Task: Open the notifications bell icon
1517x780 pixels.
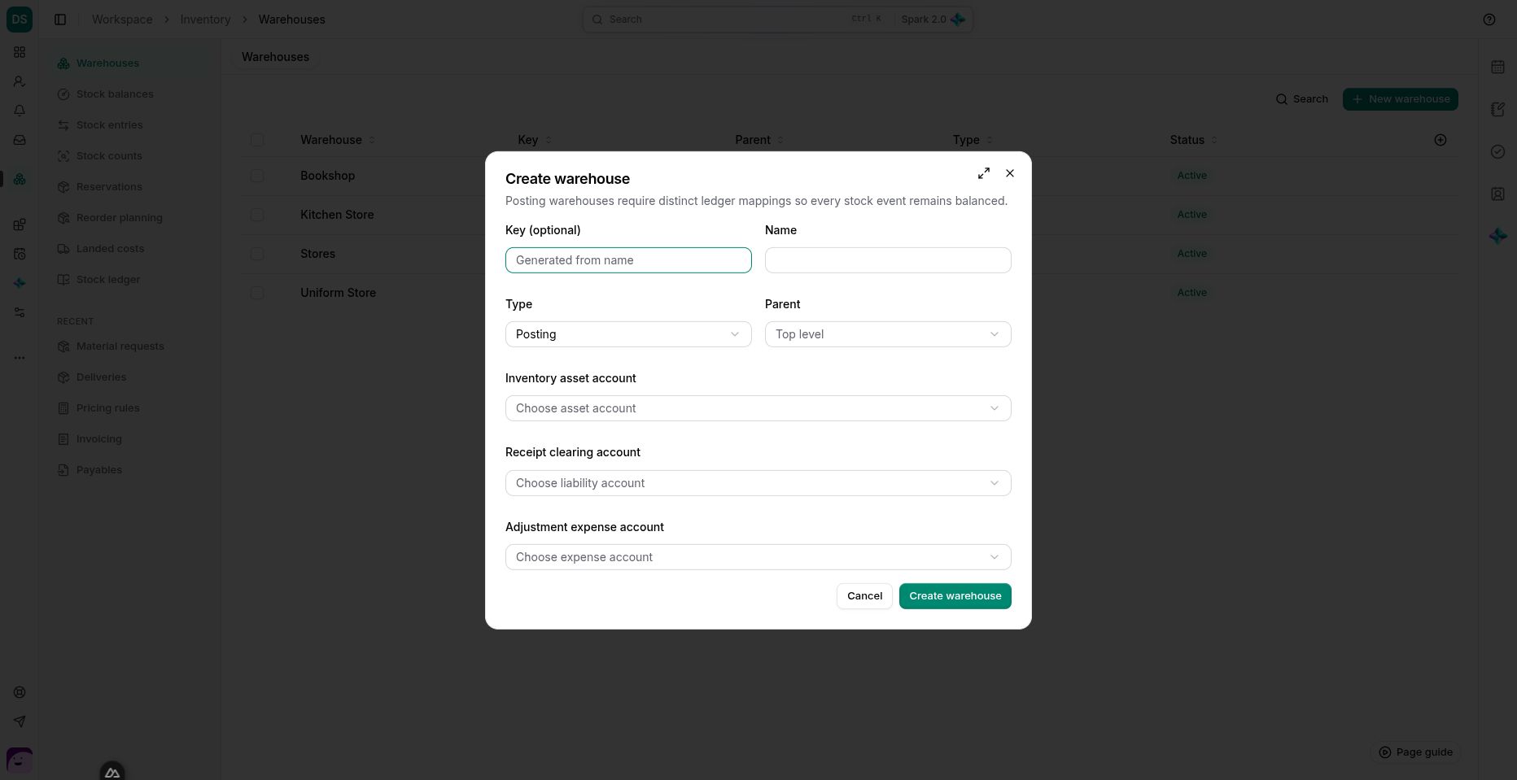Action: coord(20,111)
